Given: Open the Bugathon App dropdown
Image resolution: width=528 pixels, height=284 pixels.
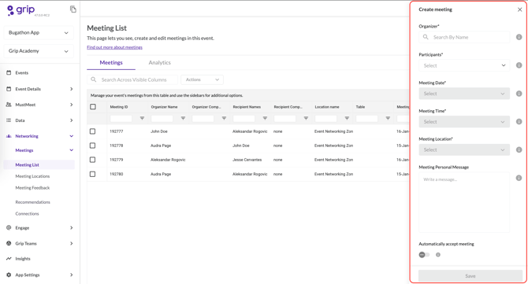Looking at the screenshot, I should (x=39, y=32).
